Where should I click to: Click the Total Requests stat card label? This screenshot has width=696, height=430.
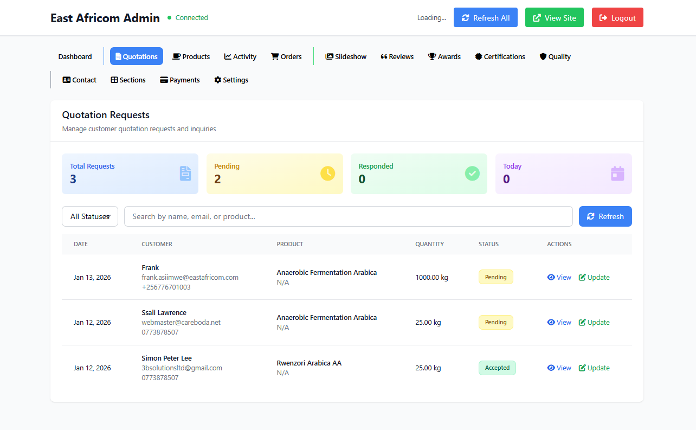coord(92,166)
